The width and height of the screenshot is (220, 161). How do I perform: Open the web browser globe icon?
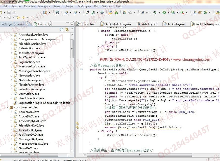coord(102,13)
